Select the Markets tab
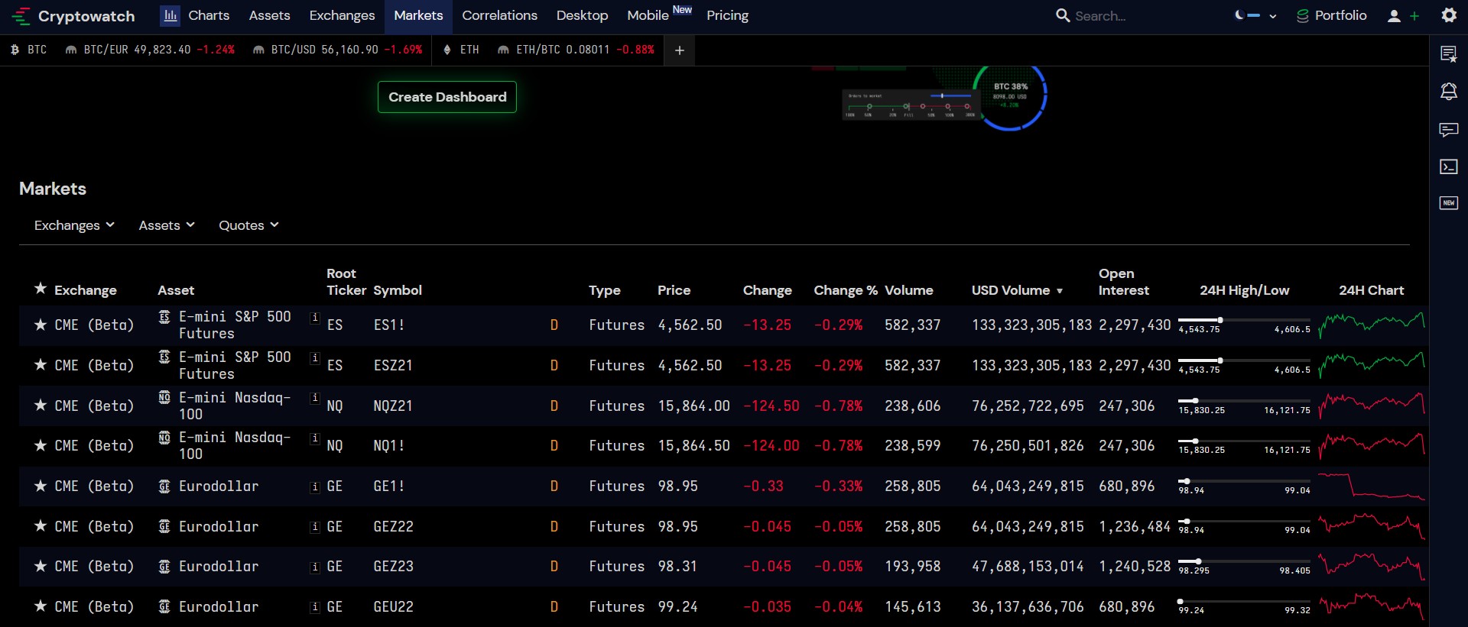The image size is (1468, 627). pyautogui.click(x=418, y=16)
